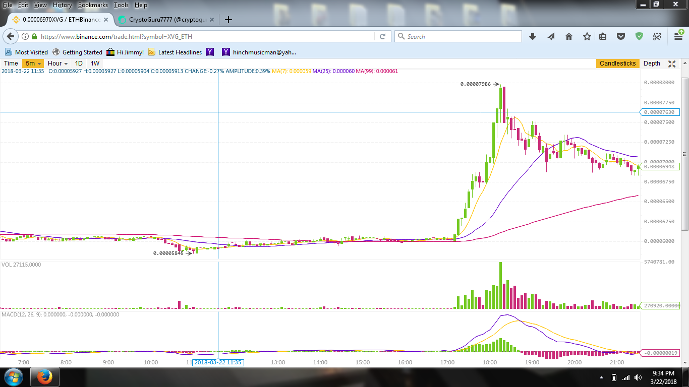Go back with the back arrow

(11, 36)
